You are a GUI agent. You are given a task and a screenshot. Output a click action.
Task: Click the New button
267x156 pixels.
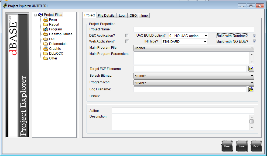pos(256,146)
